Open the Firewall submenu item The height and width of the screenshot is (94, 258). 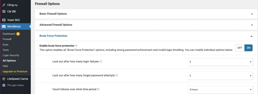tap(7, 39)
